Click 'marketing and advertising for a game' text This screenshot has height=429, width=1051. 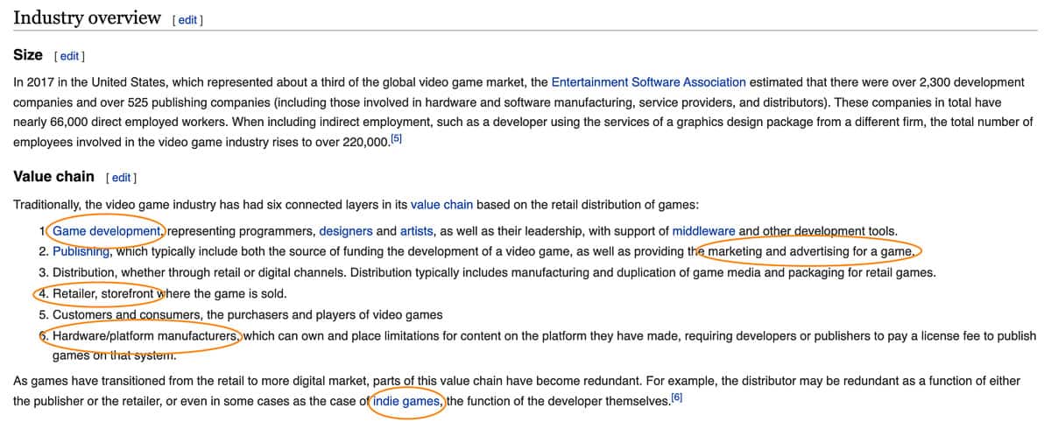tap(810, 252)
